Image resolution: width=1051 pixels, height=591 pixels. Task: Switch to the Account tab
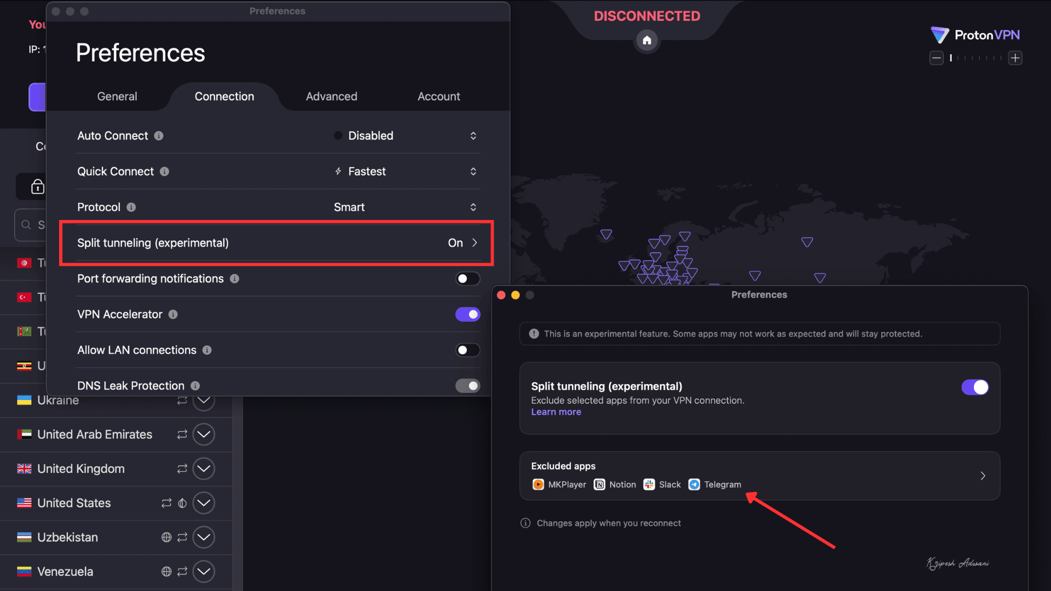coord(438,96)
